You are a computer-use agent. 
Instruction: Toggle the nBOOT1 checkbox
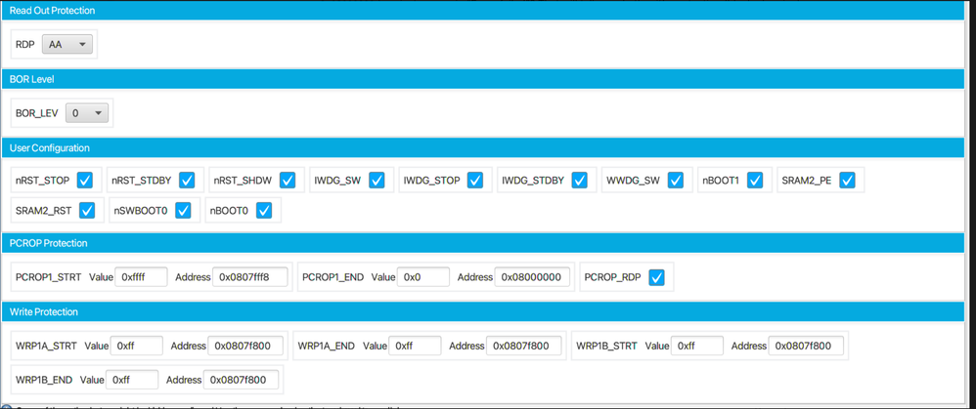point(755,181)
